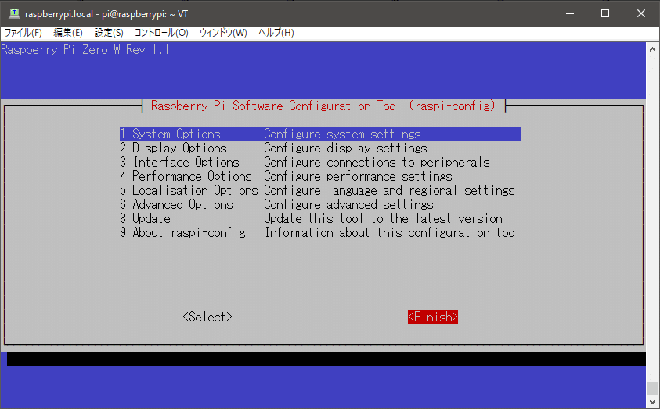Click 'Configure display settings' description
The height and width of the screenshot is (409, 660).
(x=345, y=149)
